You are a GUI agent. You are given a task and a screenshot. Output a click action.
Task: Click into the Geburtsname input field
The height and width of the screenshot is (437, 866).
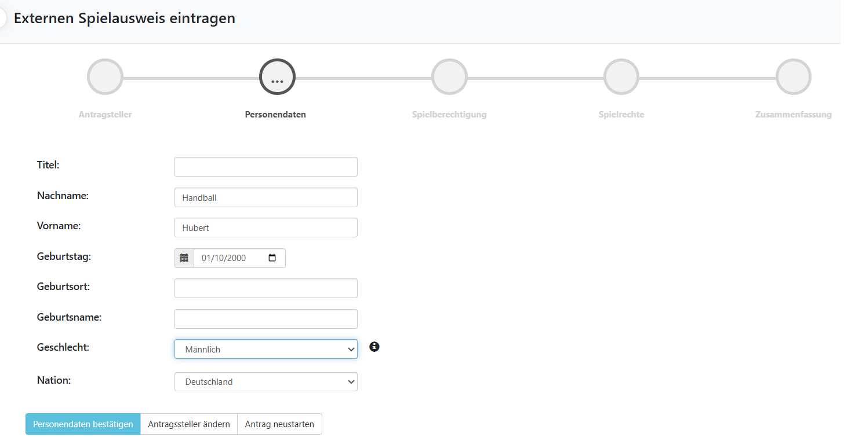(265, 319)
